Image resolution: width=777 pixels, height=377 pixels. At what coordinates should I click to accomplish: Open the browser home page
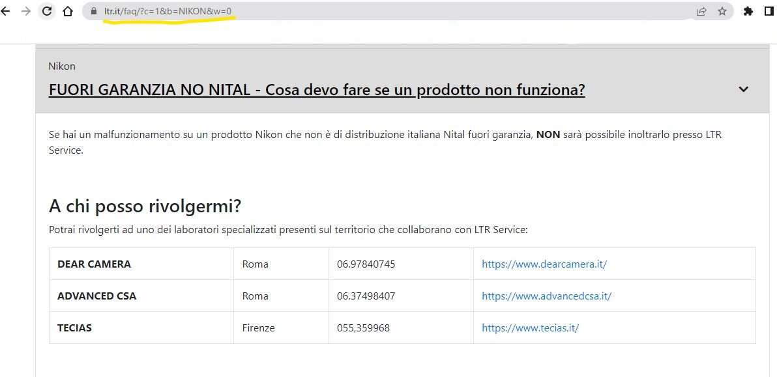click(x=68, y=11)
